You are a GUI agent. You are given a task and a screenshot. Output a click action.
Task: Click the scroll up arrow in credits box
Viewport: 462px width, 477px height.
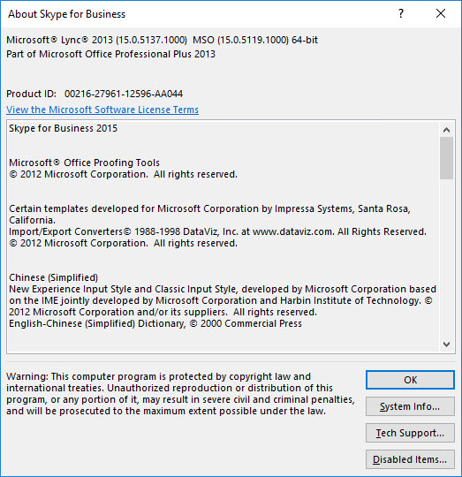pyautogui.click(x=446, y=130)
